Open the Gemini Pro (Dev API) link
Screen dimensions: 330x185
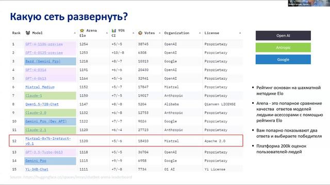(x=46, y=121)
